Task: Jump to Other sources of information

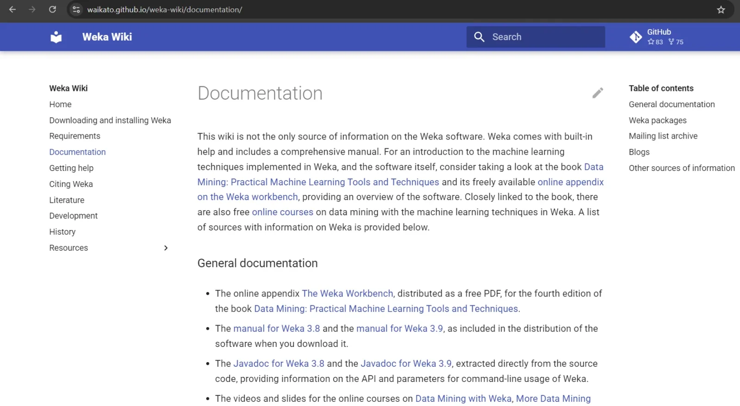Action: coord(682,168)
